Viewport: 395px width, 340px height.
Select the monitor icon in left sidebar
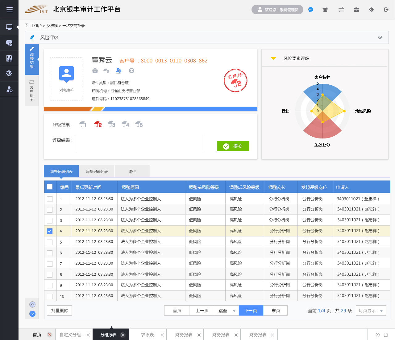[x=9, y=27]
